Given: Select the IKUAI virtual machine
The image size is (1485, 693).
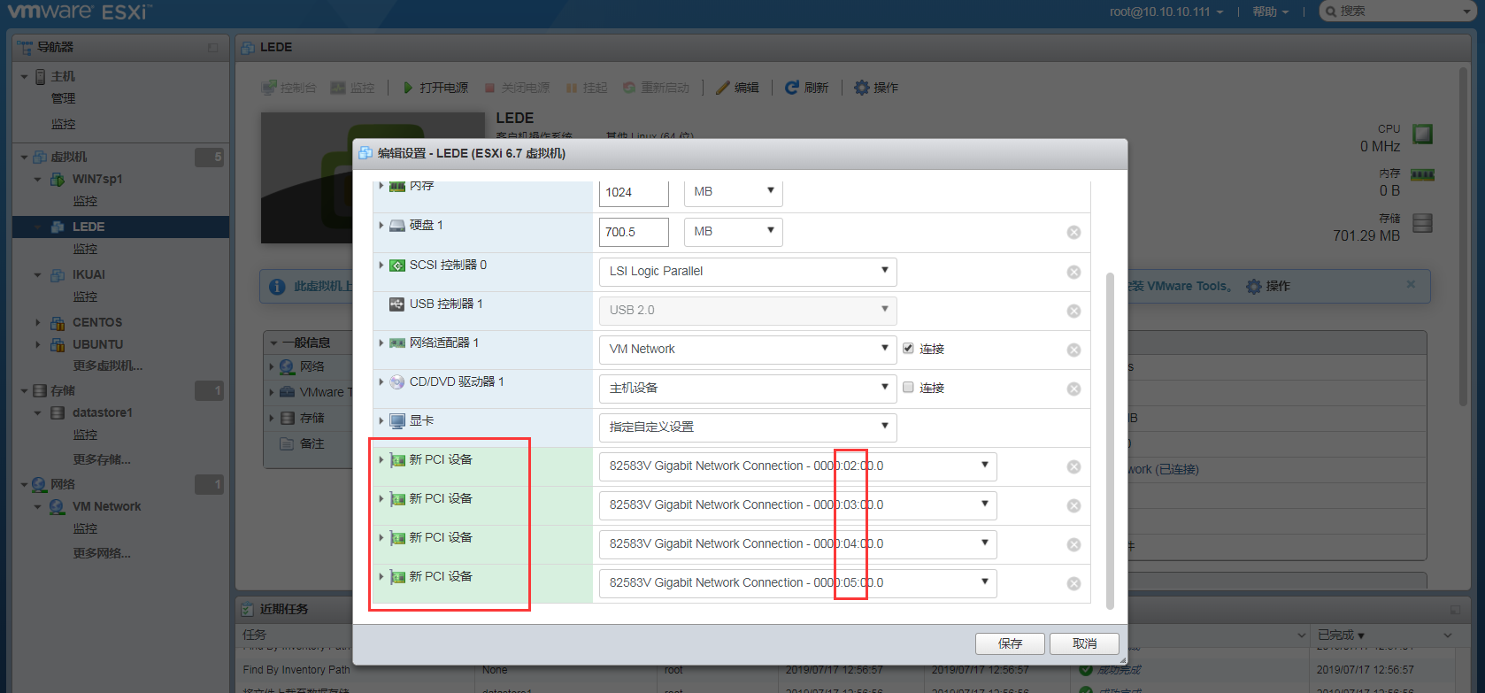Looking at the screenshot, I should [x=88, y=274].
